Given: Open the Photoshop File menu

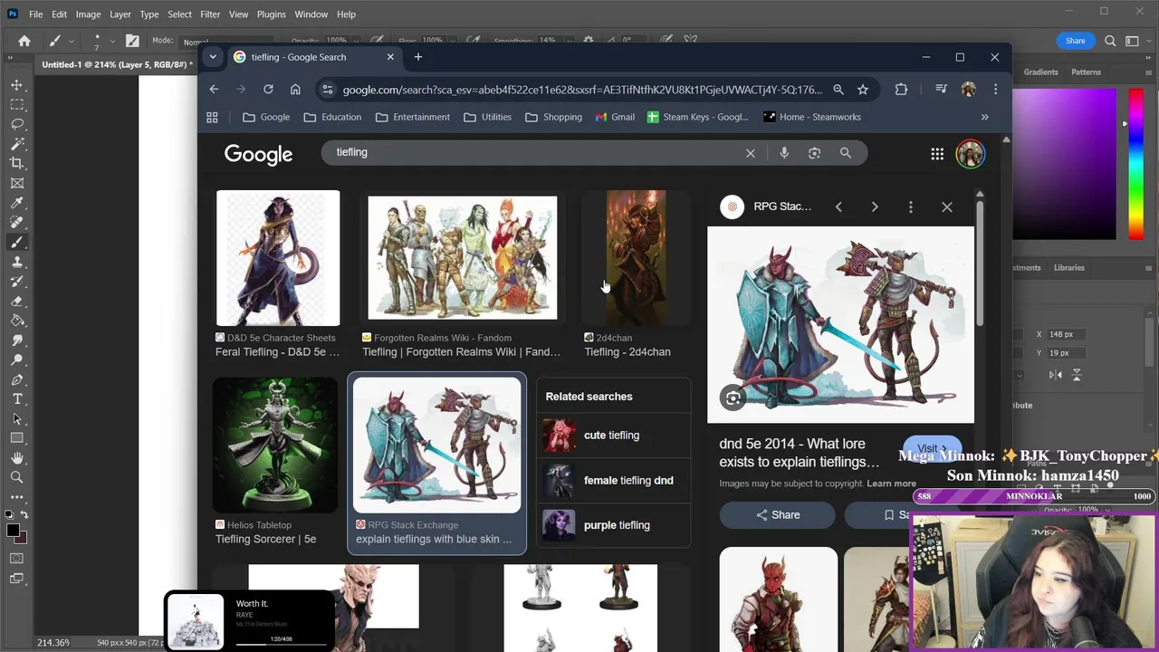Looking at the screenshot, I should pos(35,14).
